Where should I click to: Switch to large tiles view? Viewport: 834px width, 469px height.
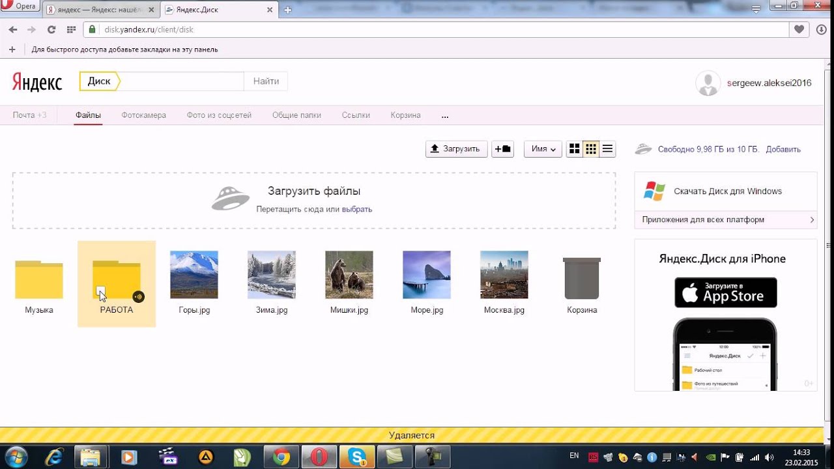[574, 149]
